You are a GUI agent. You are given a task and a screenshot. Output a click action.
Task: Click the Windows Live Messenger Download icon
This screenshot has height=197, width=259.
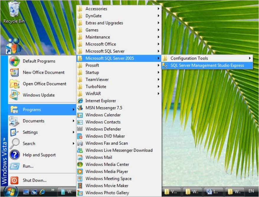(80, 150)
